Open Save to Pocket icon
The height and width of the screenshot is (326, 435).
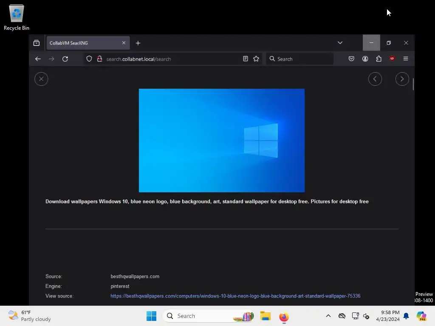coord(351,59)
